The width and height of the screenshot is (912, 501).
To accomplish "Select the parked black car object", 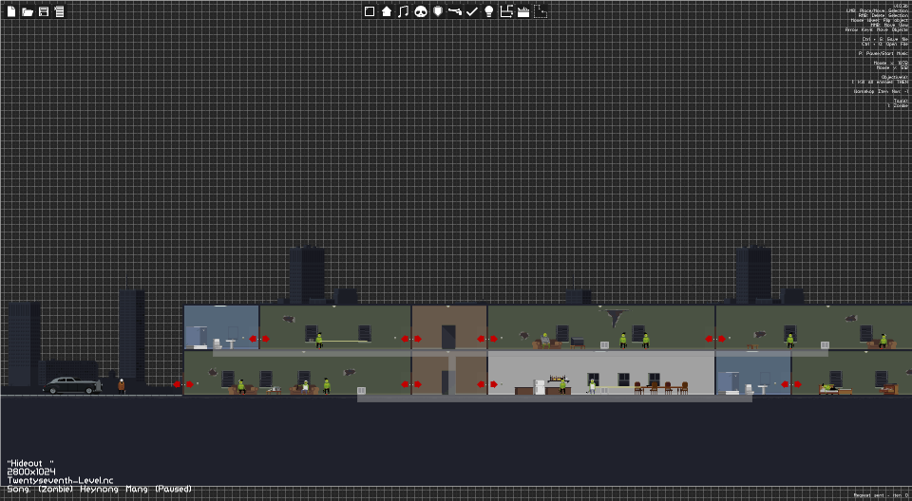I will 72,385.
